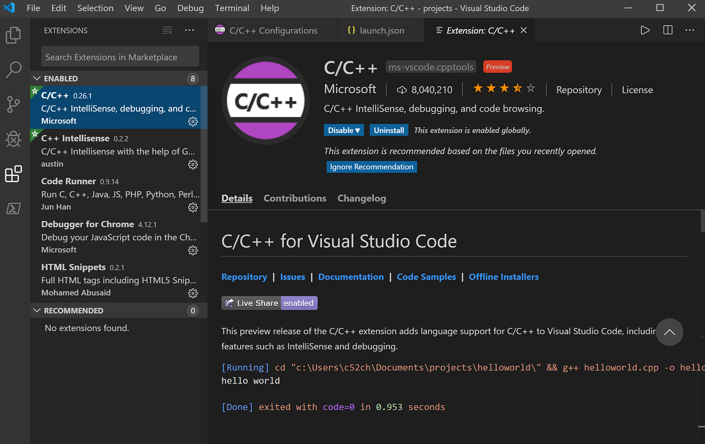
Task: Split the editor to the right
Action: click(668, 30)
